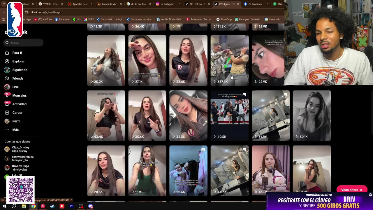Screen dimensions: 373x210
Task: Open the video with 1.1M views in green dress
Action: tap(147, 171)
